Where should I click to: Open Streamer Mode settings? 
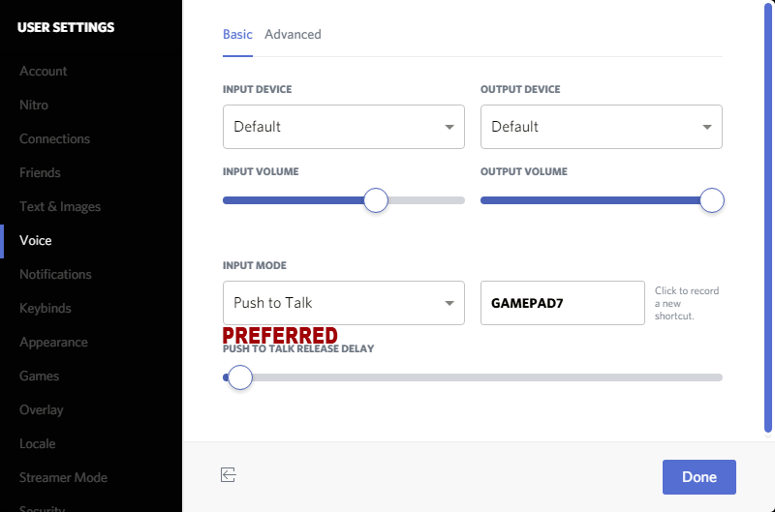pos(63,477)
